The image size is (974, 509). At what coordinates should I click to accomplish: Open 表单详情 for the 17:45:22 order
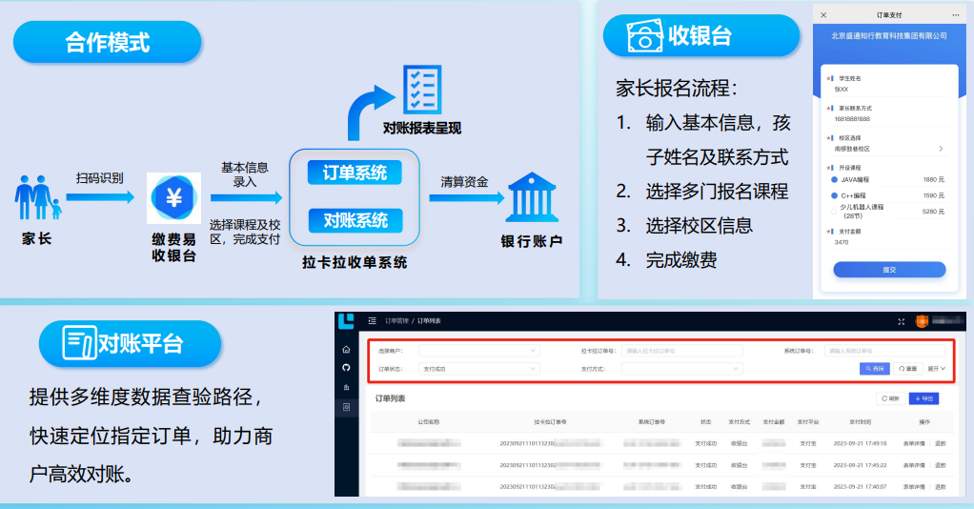point(914,465)
